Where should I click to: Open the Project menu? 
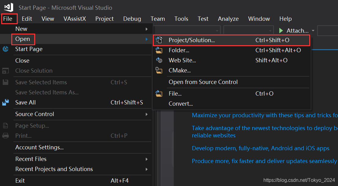[104, 19]
